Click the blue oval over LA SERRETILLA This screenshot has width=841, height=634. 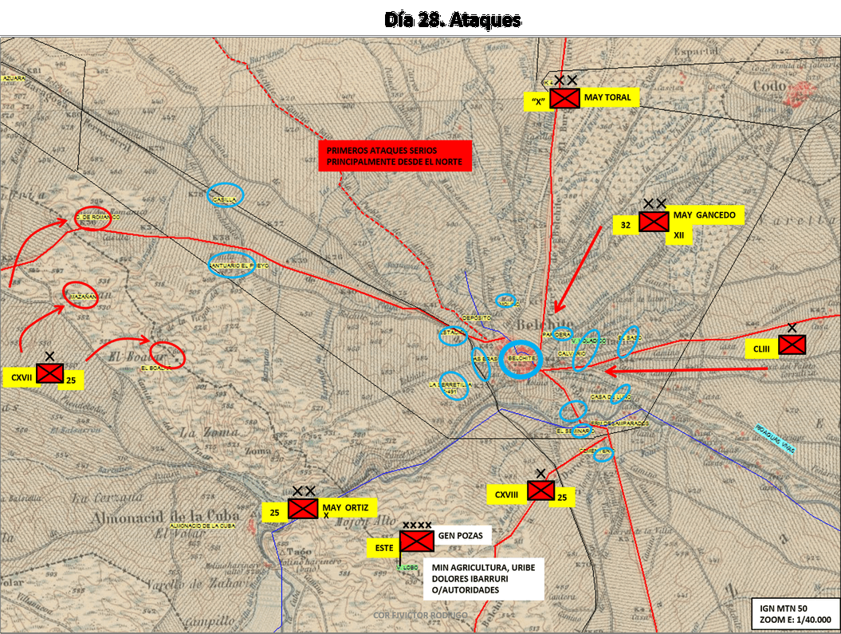(x=454, y=385)
